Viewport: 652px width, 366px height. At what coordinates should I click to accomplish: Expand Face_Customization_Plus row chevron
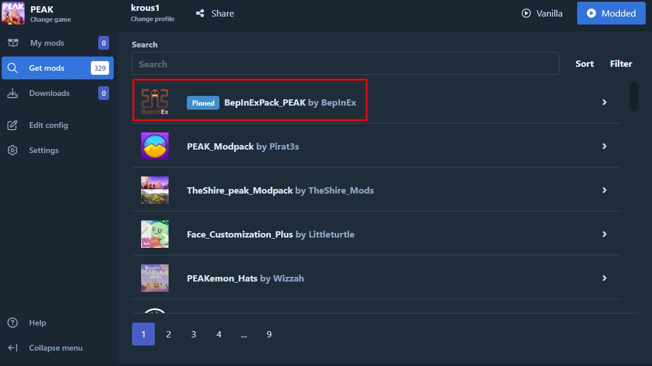[x=604, y=234]
